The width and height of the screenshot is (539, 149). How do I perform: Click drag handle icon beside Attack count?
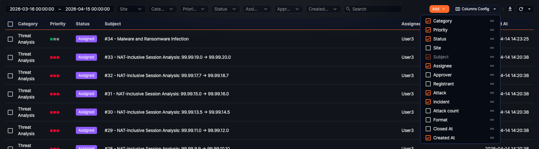492,111
